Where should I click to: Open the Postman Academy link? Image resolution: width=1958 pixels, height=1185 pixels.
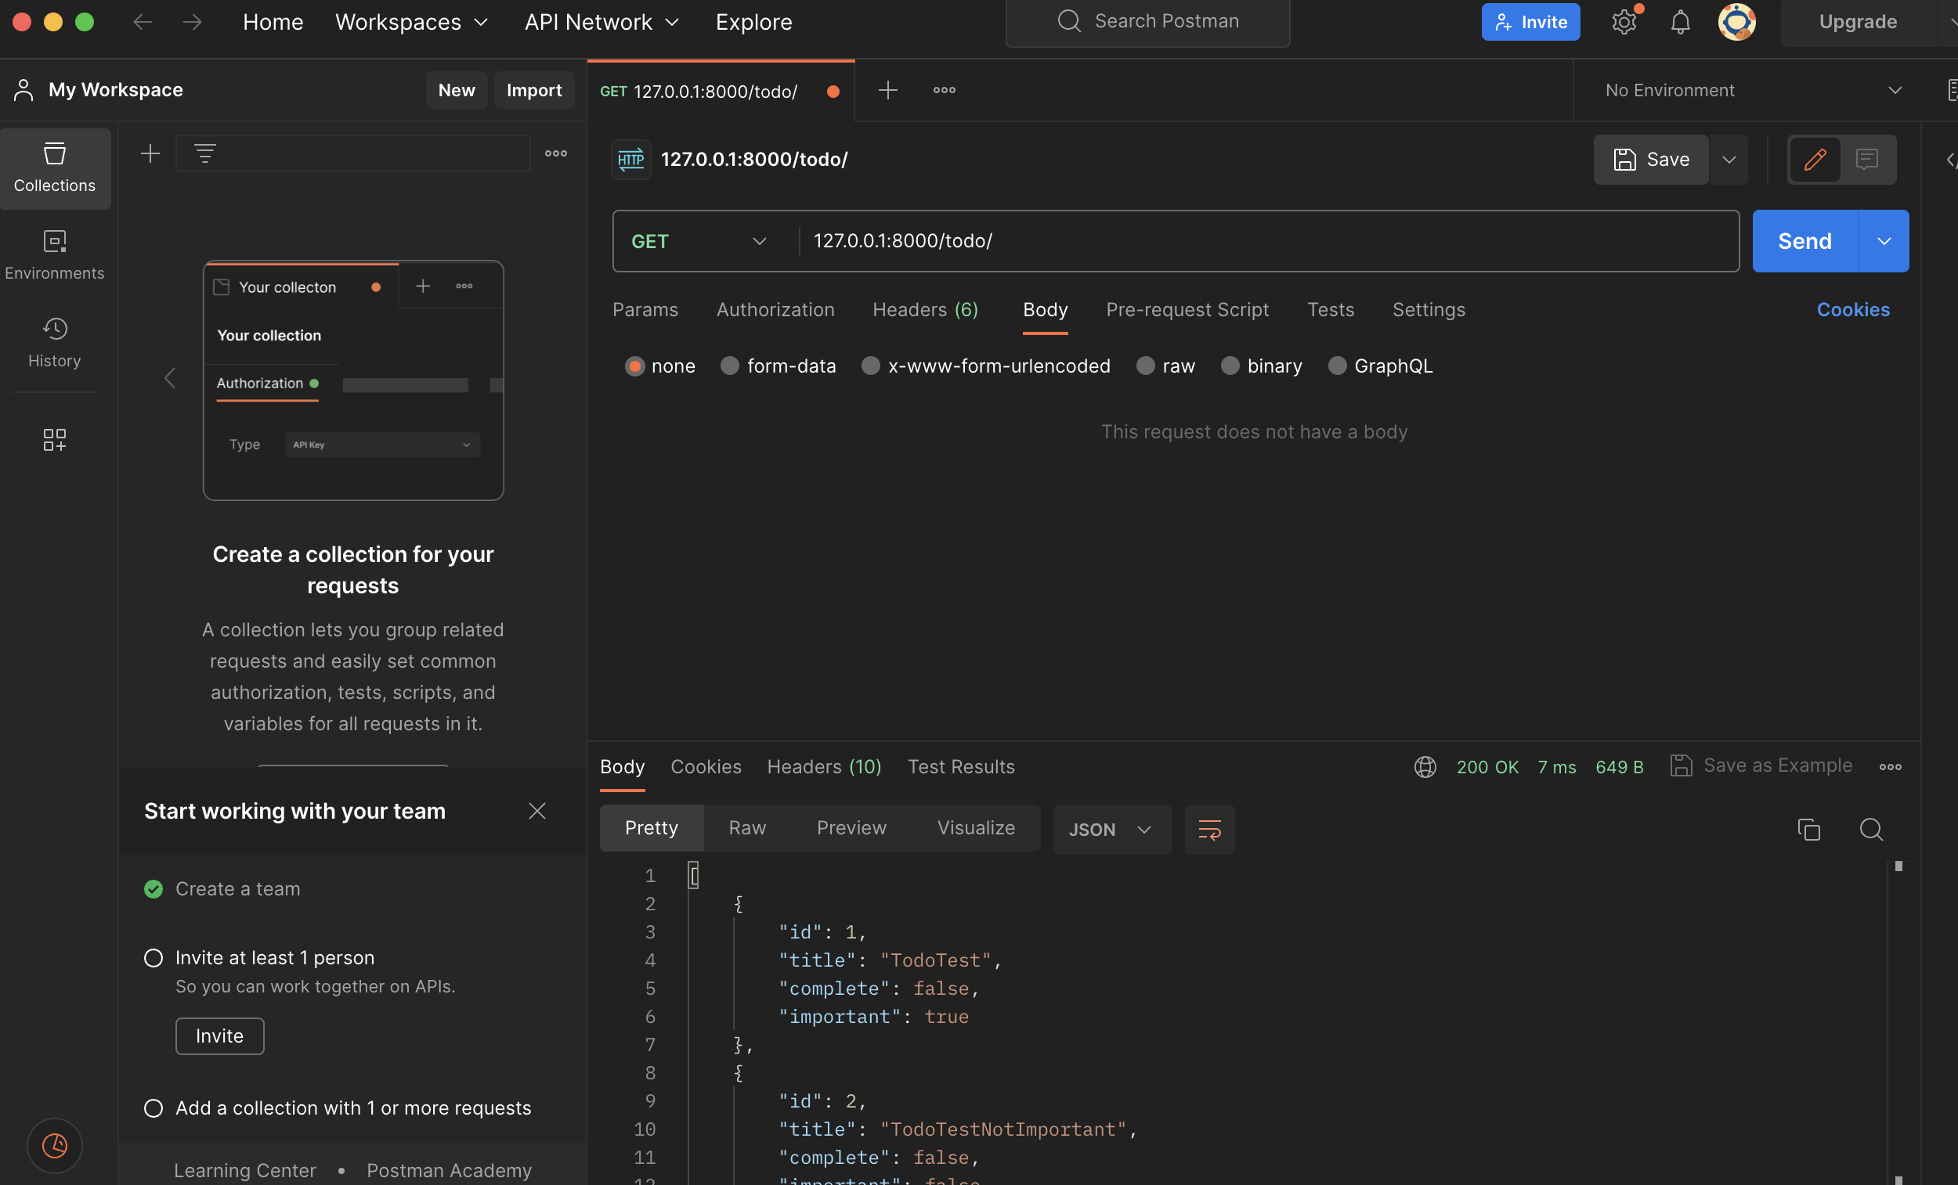pyautogui.click(x=449, y=1171)
